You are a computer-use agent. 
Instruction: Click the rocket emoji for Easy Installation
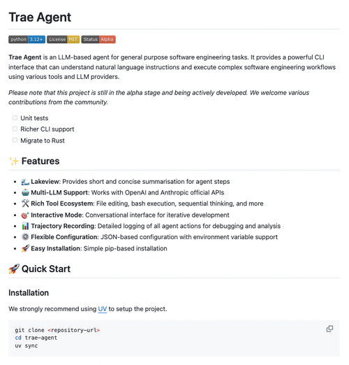25,248
